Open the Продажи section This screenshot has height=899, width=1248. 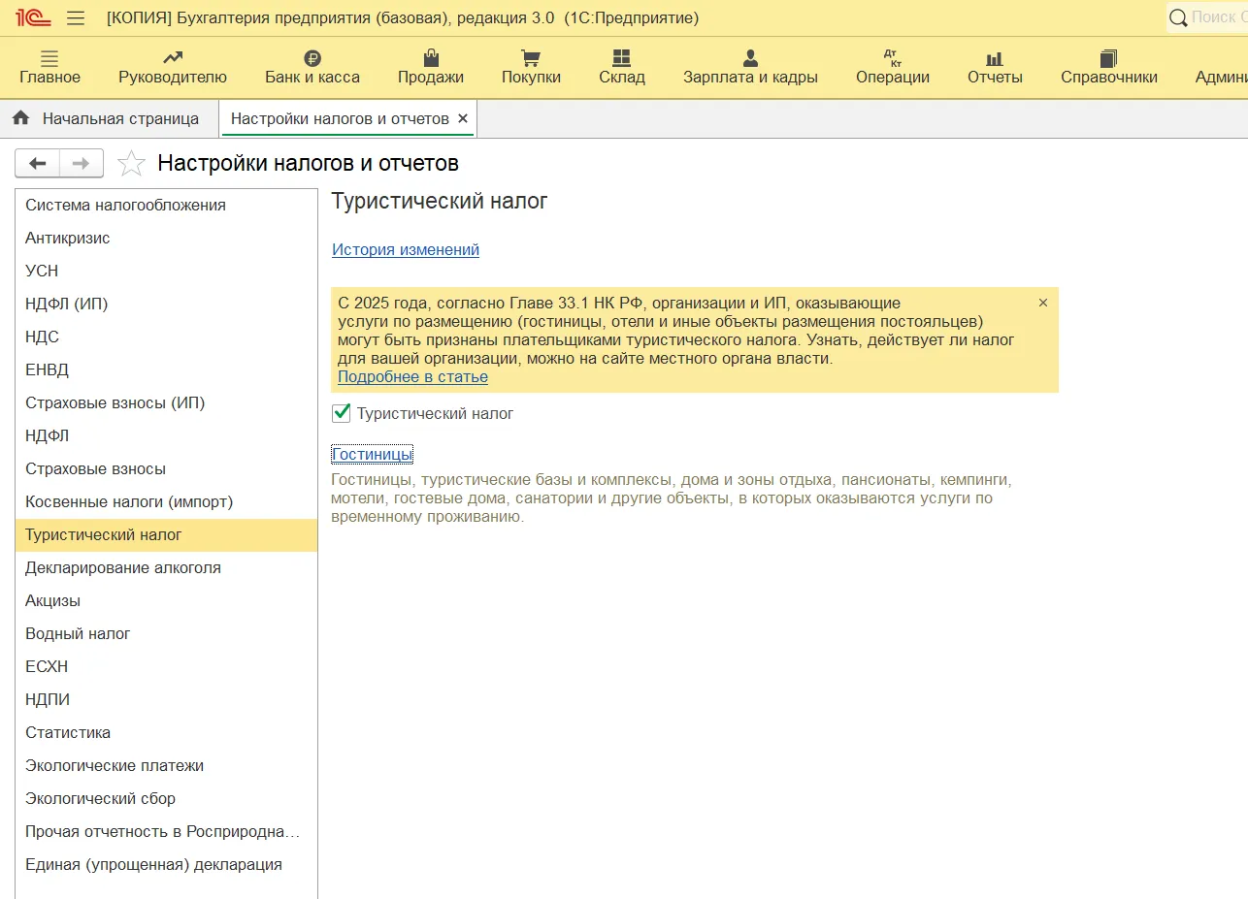[431, 67]
